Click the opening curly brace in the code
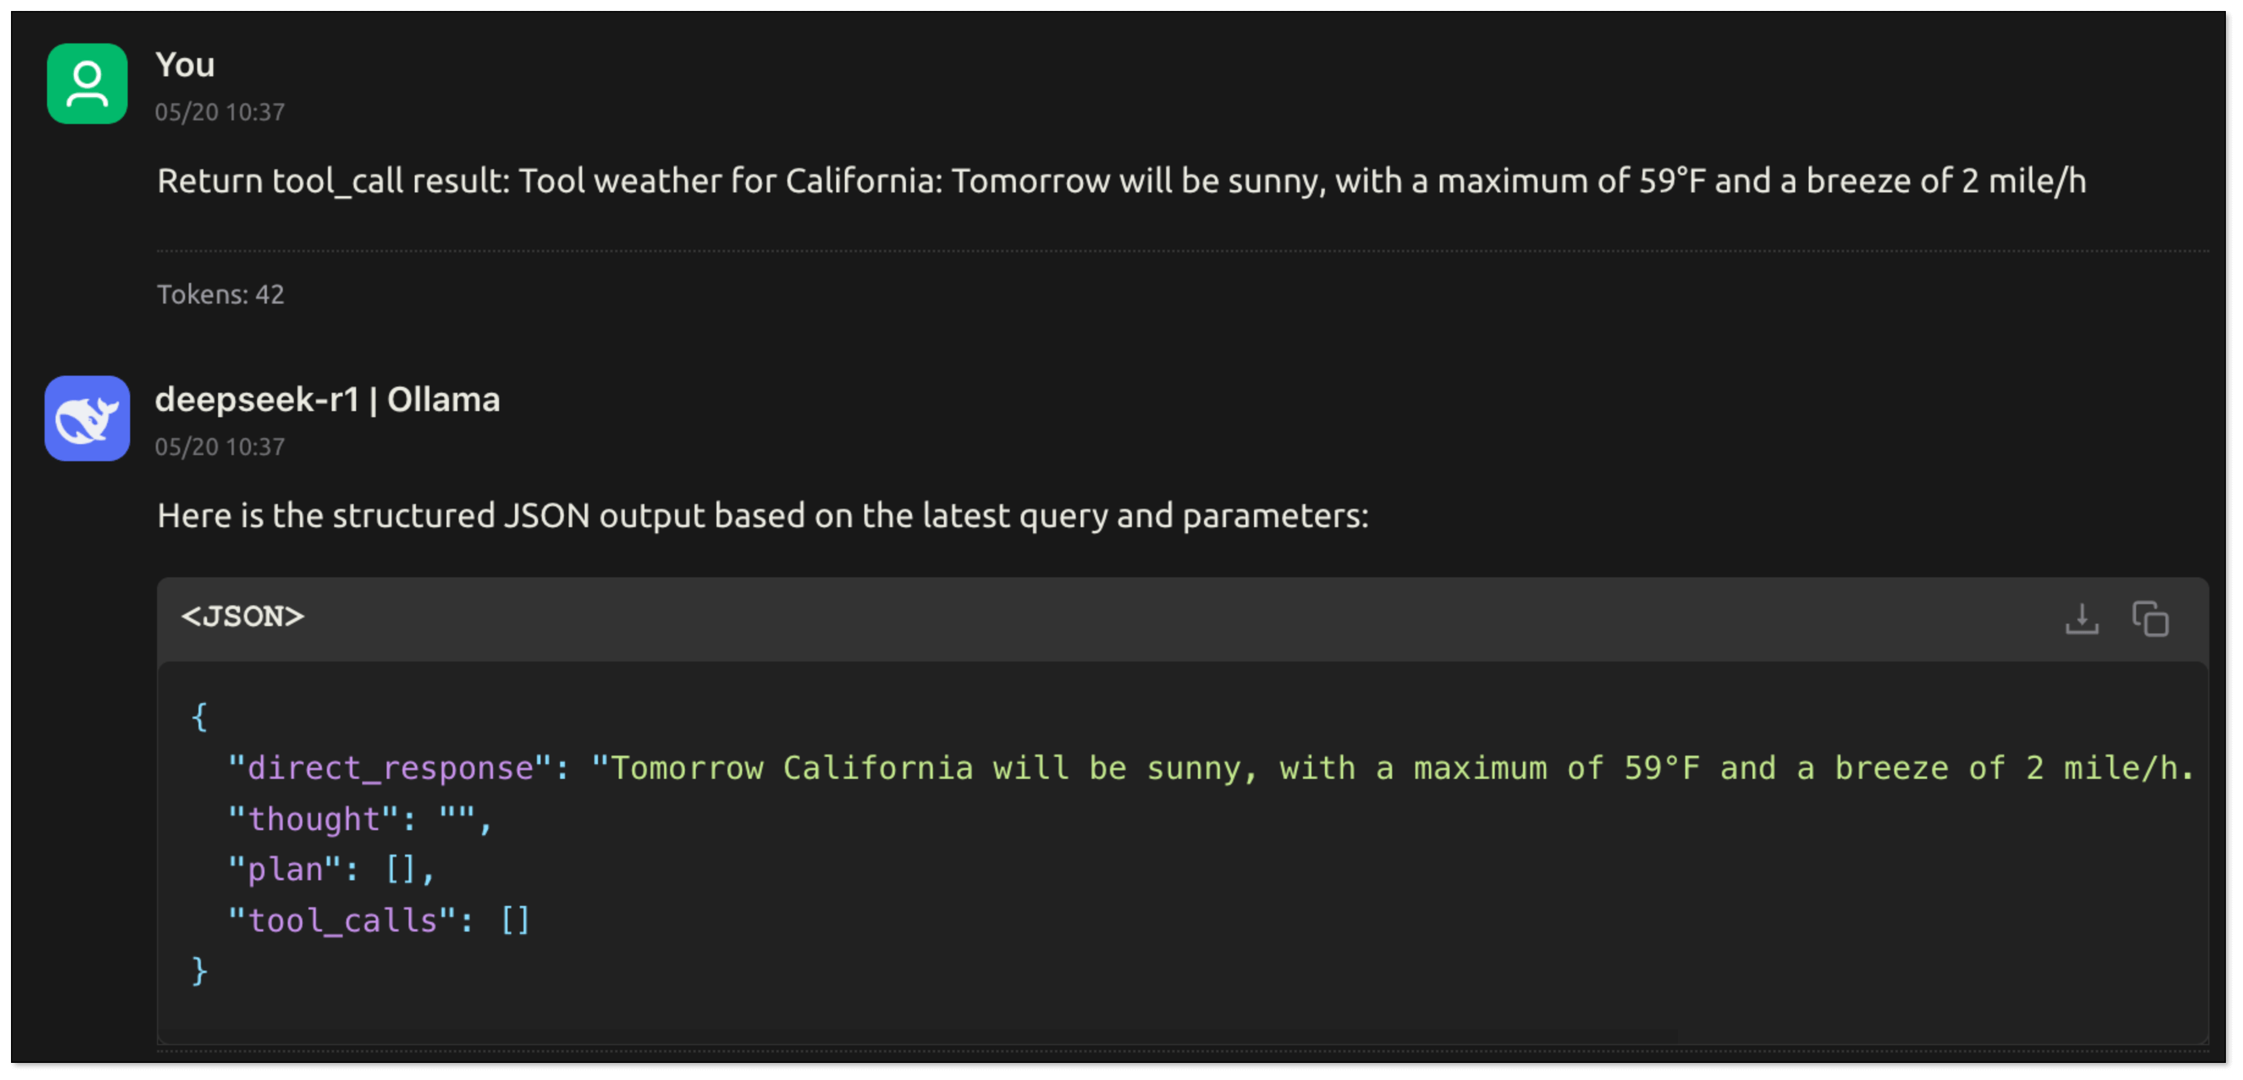Screen dimensions: 2243x1080 pos(199,717)
